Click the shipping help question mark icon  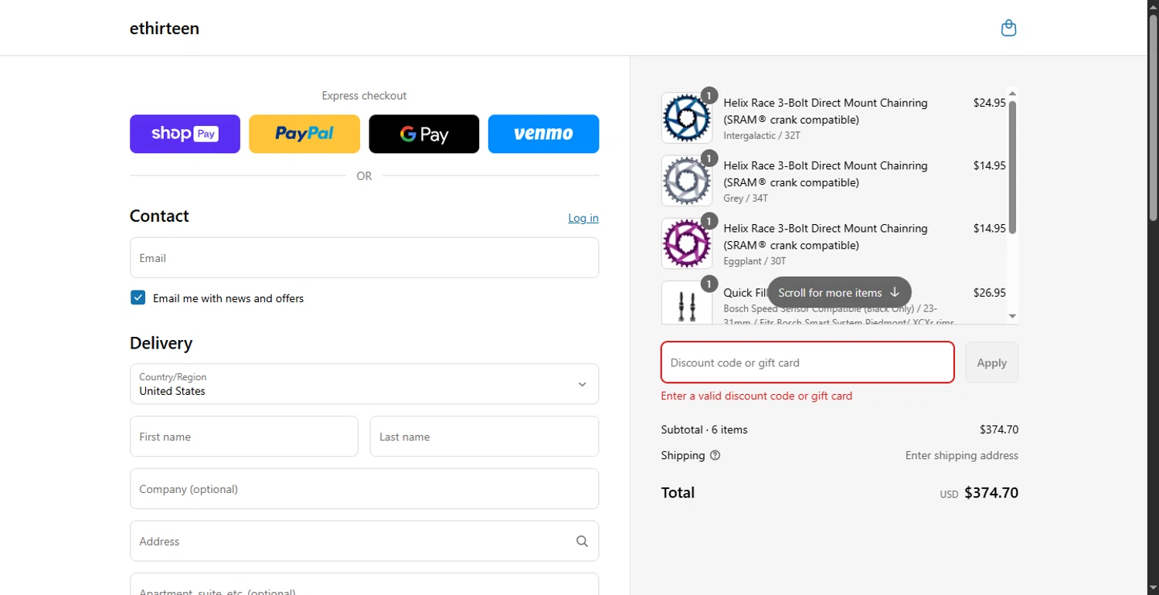tap(715, 455)
